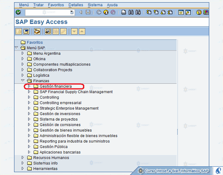Click the Customize Local Layout icon

coord(206,13)
